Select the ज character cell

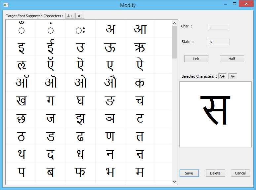click(51, 118)
